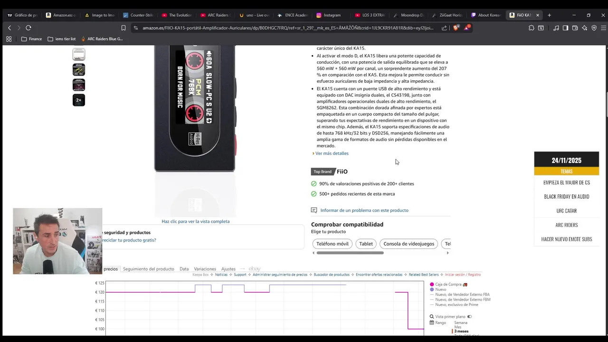Open the Finance bookmark folder

(31, 39)
